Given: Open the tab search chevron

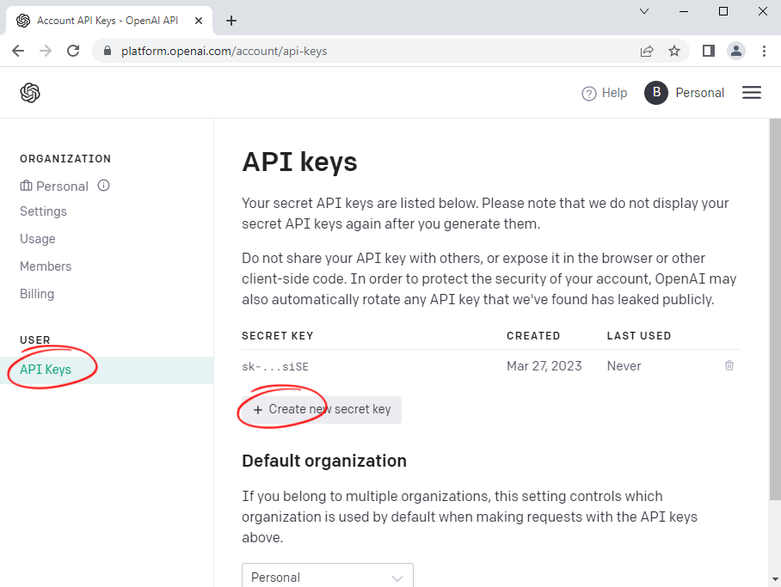Looking at the screenshot, I should [x=644, y=11].
